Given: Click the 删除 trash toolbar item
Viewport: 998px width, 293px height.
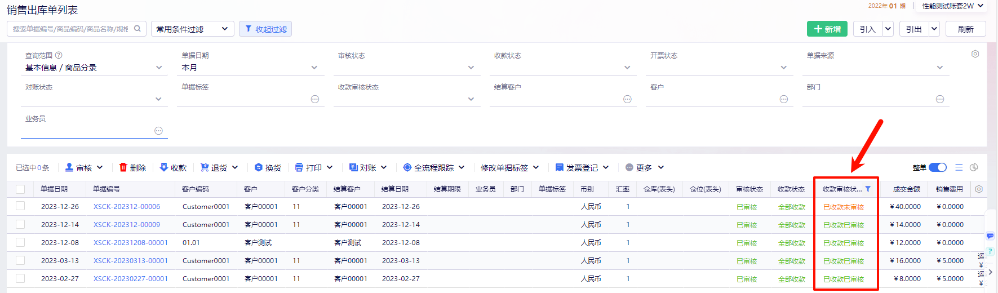Looking at the screenshot, I should (132, 167).
